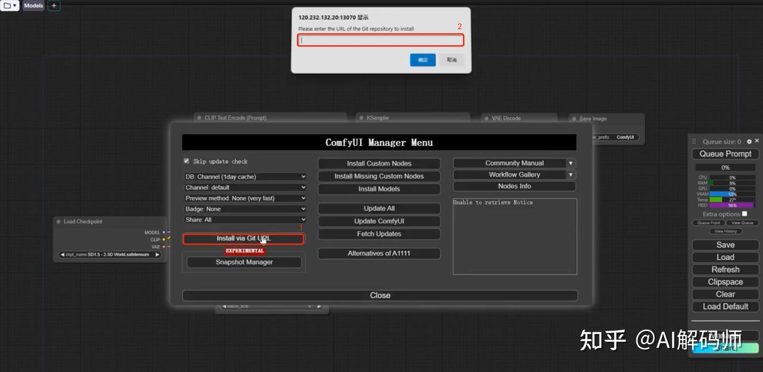This screenshot has height=372, width=763.
Task: Uncheck the Skip update check checkbox
Action: click(x=187, y=161)
